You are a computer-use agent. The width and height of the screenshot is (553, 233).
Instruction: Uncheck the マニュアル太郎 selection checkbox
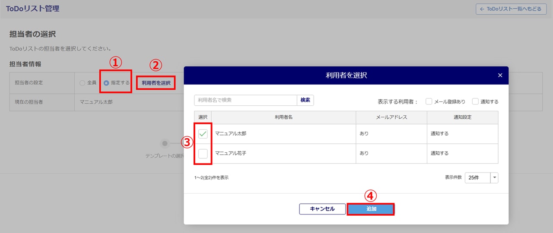(x=203, y=134)
